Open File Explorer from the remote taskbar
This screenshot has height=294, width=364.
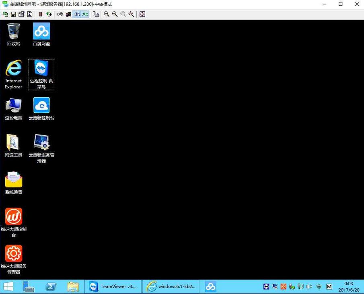[73, 287]
